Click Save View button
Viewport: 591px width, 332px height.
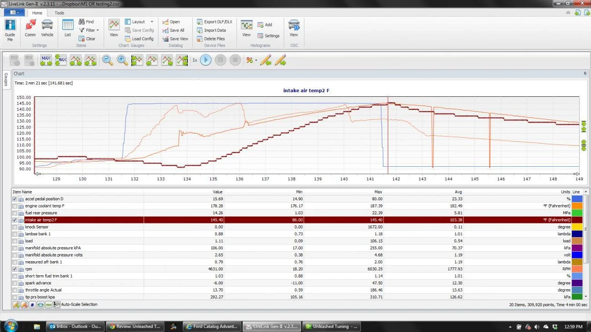pyautogui.click(x=175, y=39)
